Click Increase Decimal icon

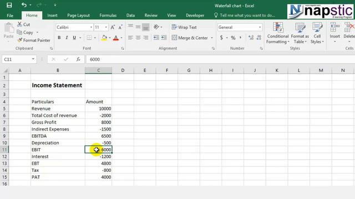(x=251, y=38)
